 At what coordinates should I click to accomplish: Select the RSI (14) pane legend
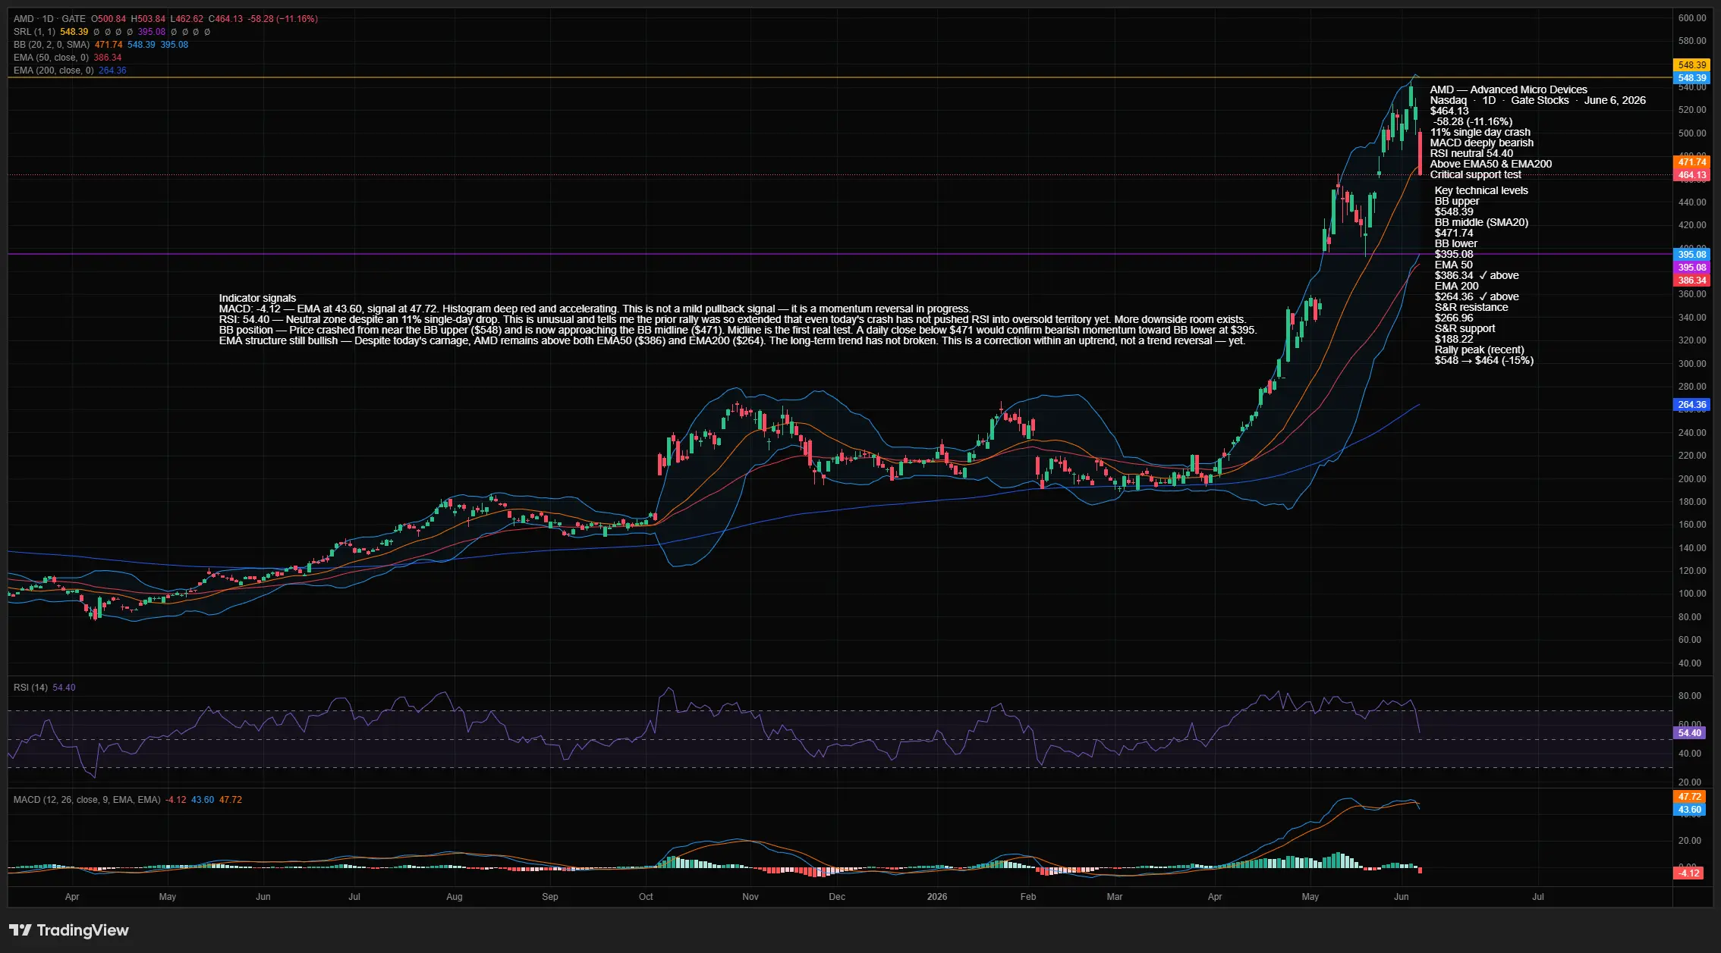tap(30, 688)
